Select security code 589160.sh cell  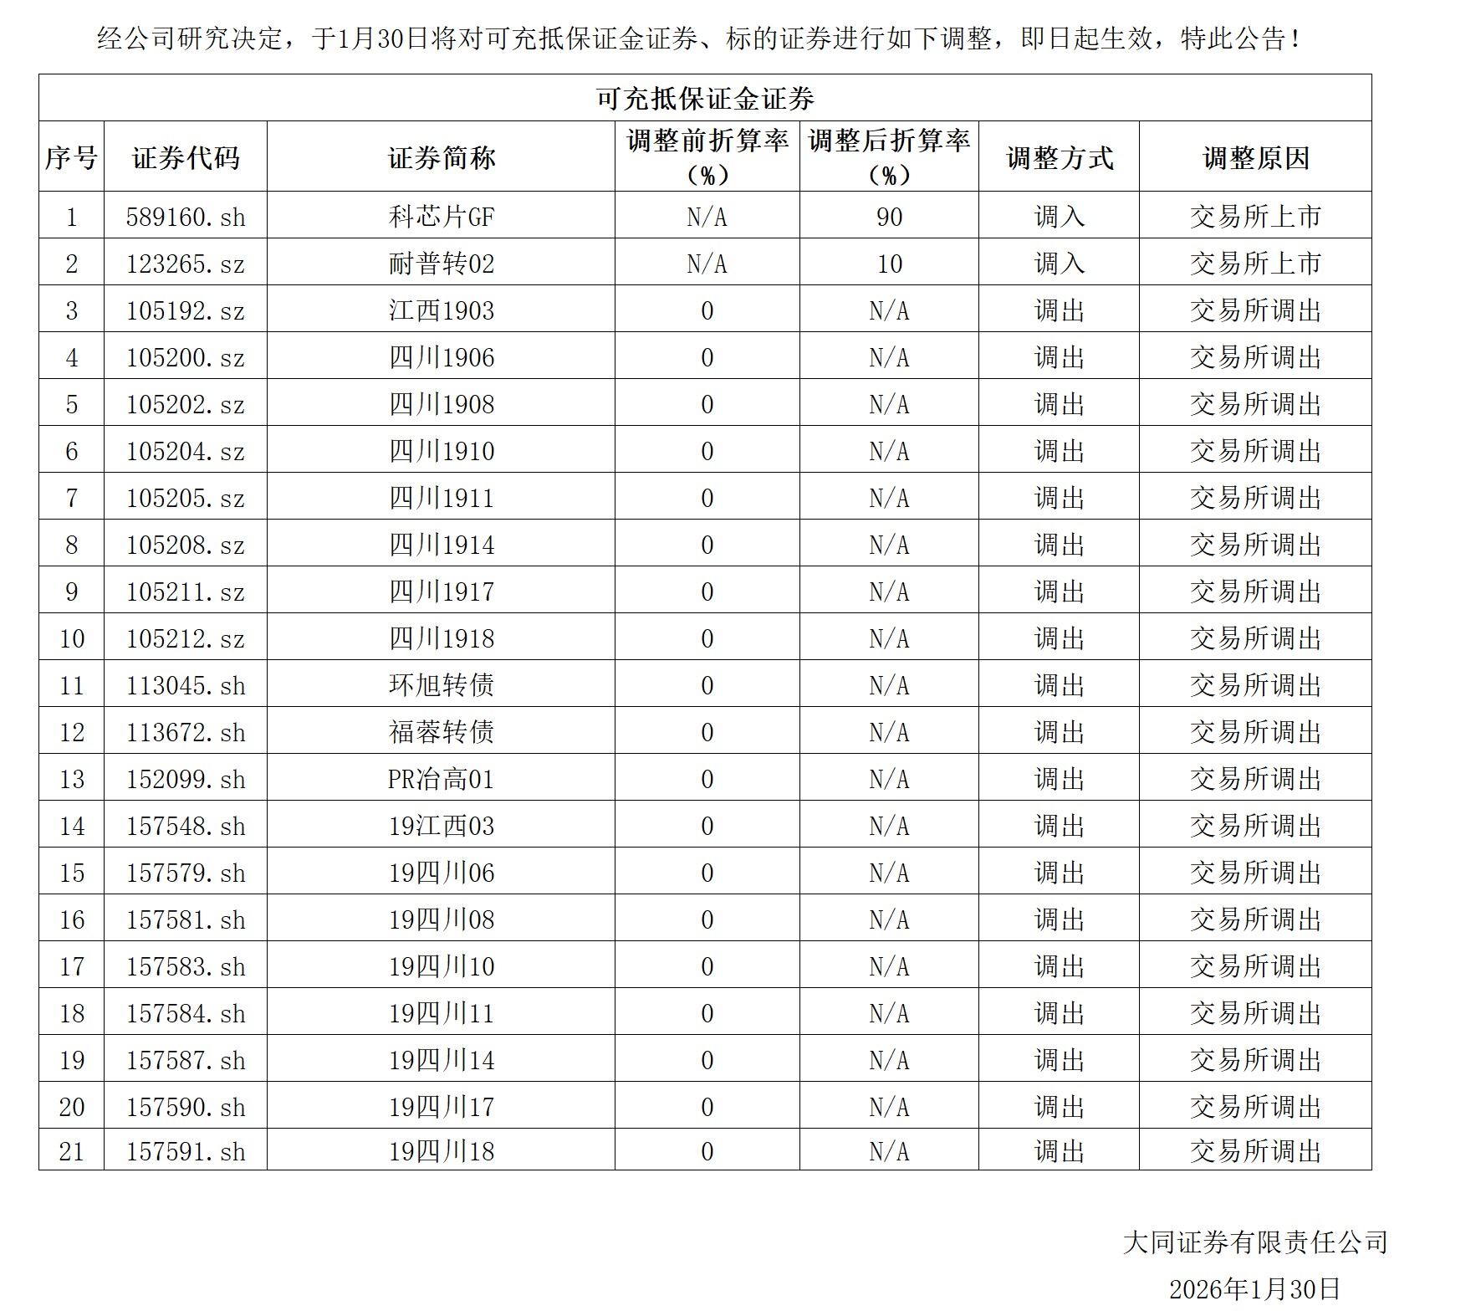pyautogui.click(x=186, y=217)
